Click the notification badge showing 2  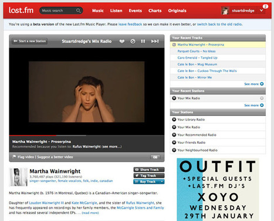point(265,6)
